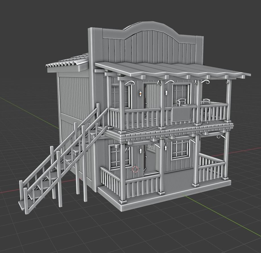Select the slanted awning roof over the balcony
The image size is (261, 253).
[173, 70]
